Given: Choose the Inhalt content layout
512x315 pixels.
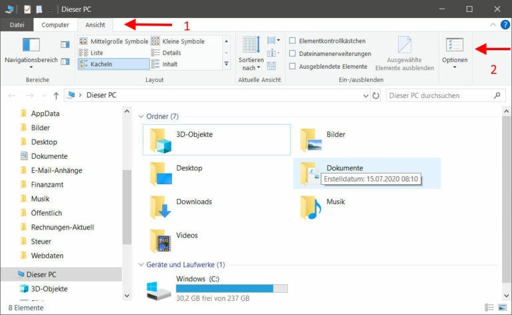Looking at the screenshot, I should [164, 64].
